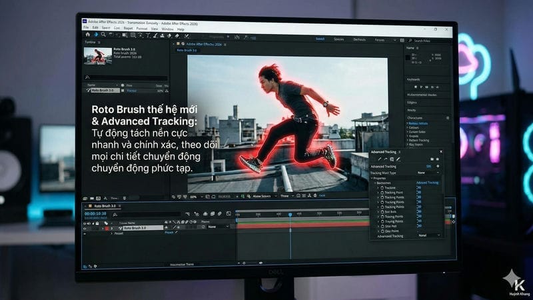Open the View menu
This screenshot has width=533, height=300.
click(x=155, y=29)
